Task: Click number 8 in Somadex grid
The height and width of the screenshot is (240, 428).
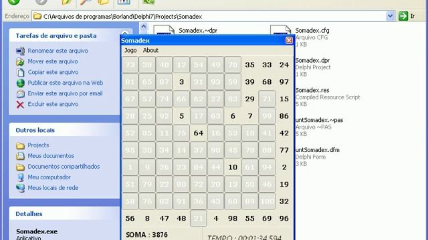Action: 147,219
